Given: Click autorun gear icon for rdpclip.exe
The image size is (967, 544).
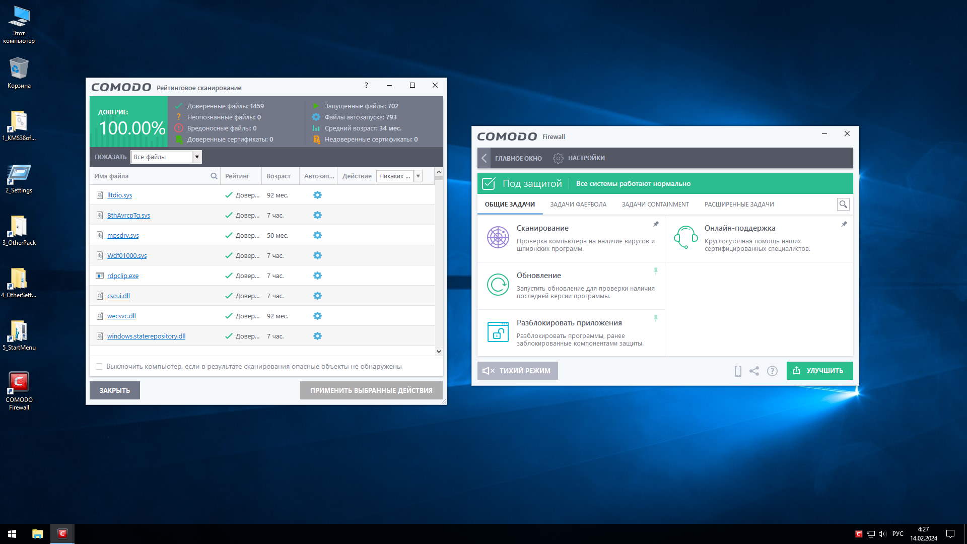Looking at the screenshot, I should click(317, 276).
